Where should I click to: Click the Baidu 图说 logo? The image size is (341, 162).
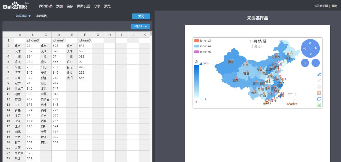click(x=15, y=5)
